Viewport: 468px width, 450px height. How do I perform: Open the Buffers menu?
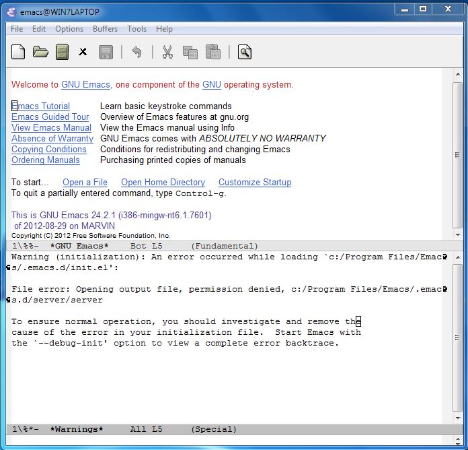(105, 29)
